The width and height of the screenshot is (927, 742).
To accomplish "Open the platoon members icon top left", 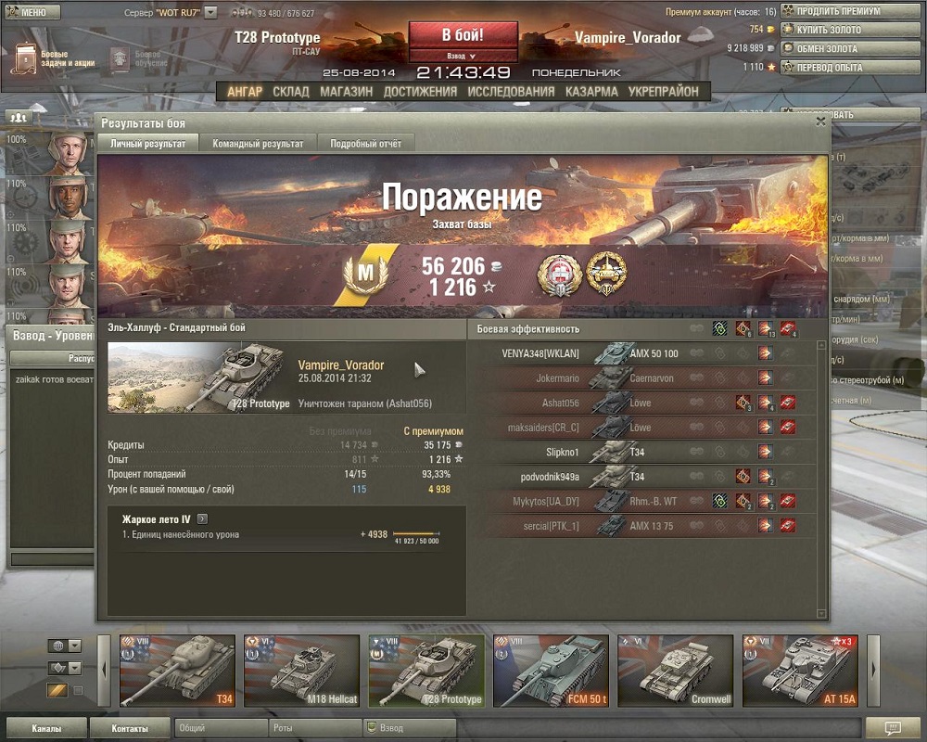I will [19, 117].
